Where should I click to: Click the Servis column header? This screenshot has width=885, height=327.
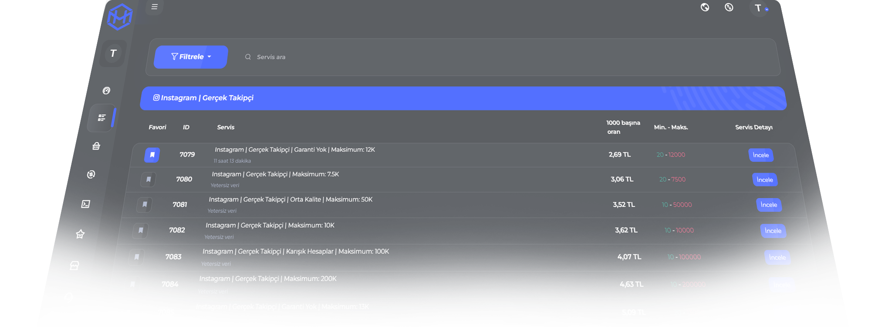pos(226,127)
